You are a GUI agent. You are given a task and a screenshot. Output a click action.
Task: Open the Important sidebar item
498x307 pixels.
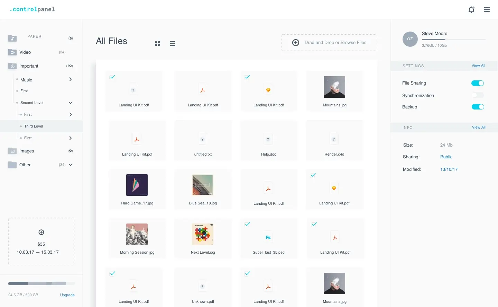29,66
